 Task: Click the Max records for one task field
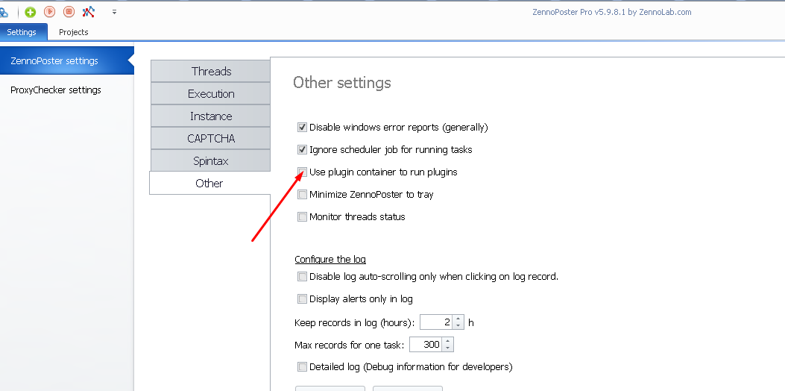click(426, 345)
